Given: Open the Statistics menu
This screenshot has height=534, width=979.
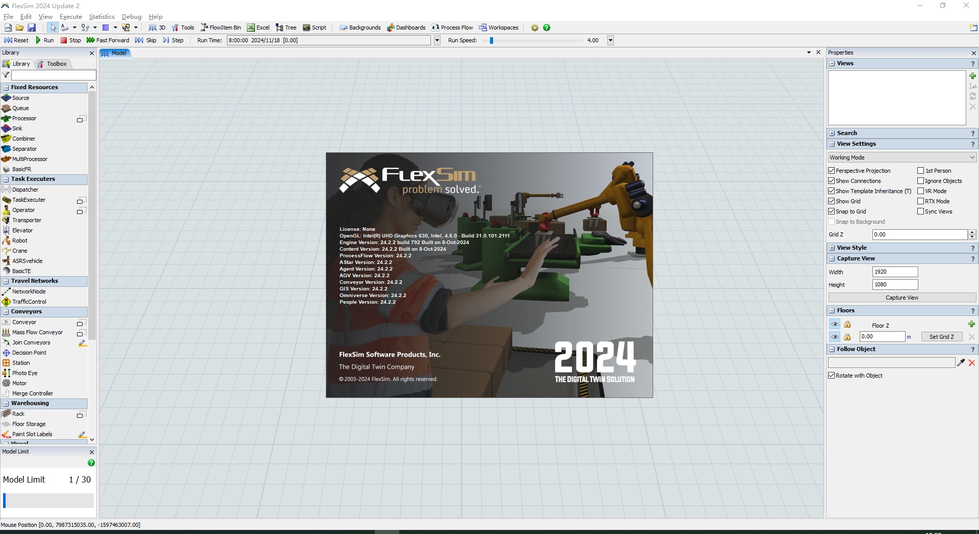Looking at the screenshot, I should [x=101, y=17].
